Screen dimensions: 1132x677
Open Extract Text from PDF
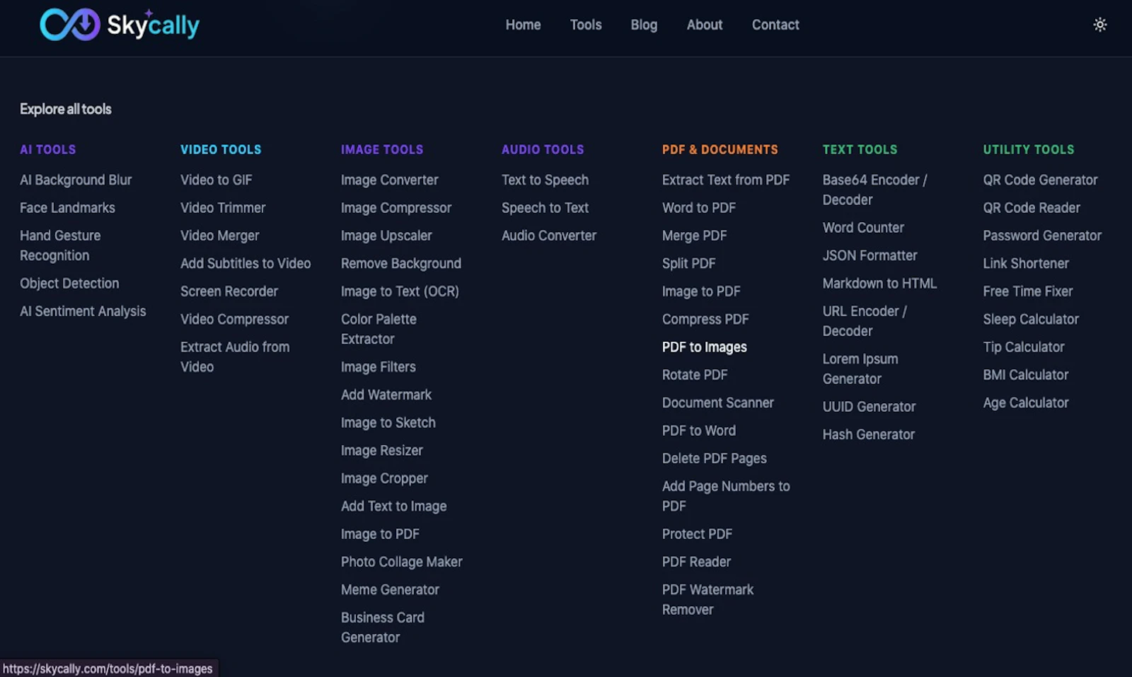[726, 180]
